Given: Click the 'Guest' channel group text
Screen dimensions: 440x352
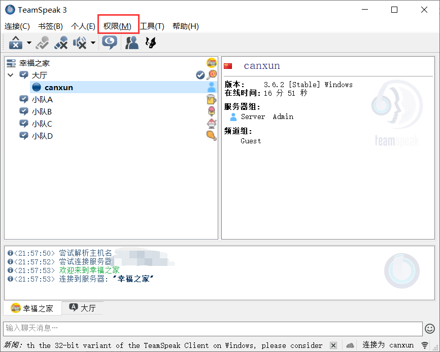Looking at the screenshot, I should (251, 141).
